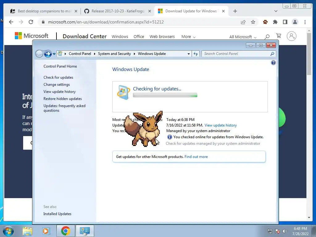The image size is (316, 237).
Task: Open Change settings link
Action: (57, 85)
